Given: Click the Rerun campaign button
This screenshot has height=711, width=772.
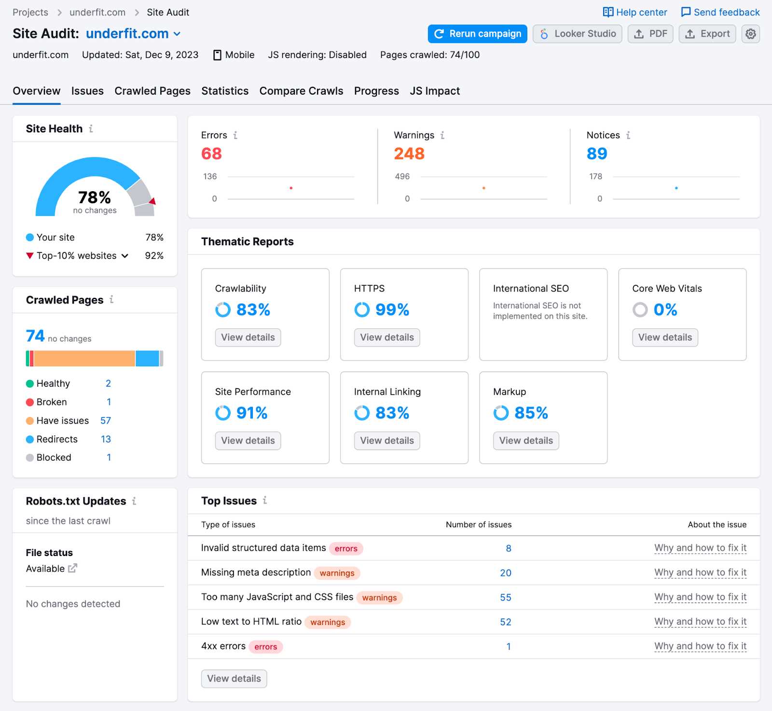Looking at the screenshot, I should [x=477, y=34].
